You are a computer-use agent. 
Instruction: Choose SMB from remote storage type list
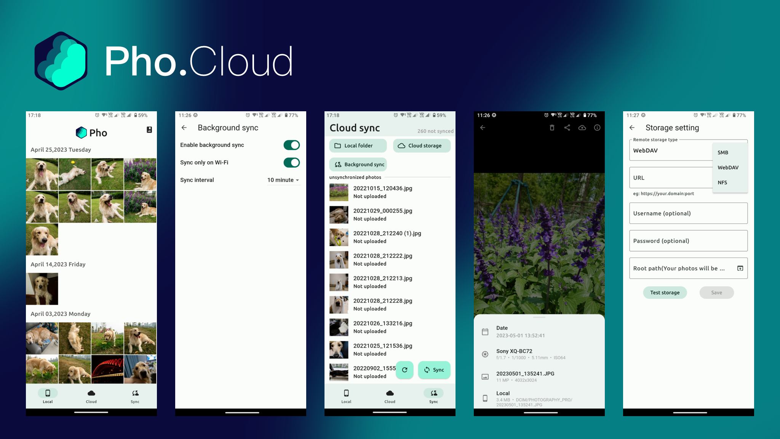[723, 152]
